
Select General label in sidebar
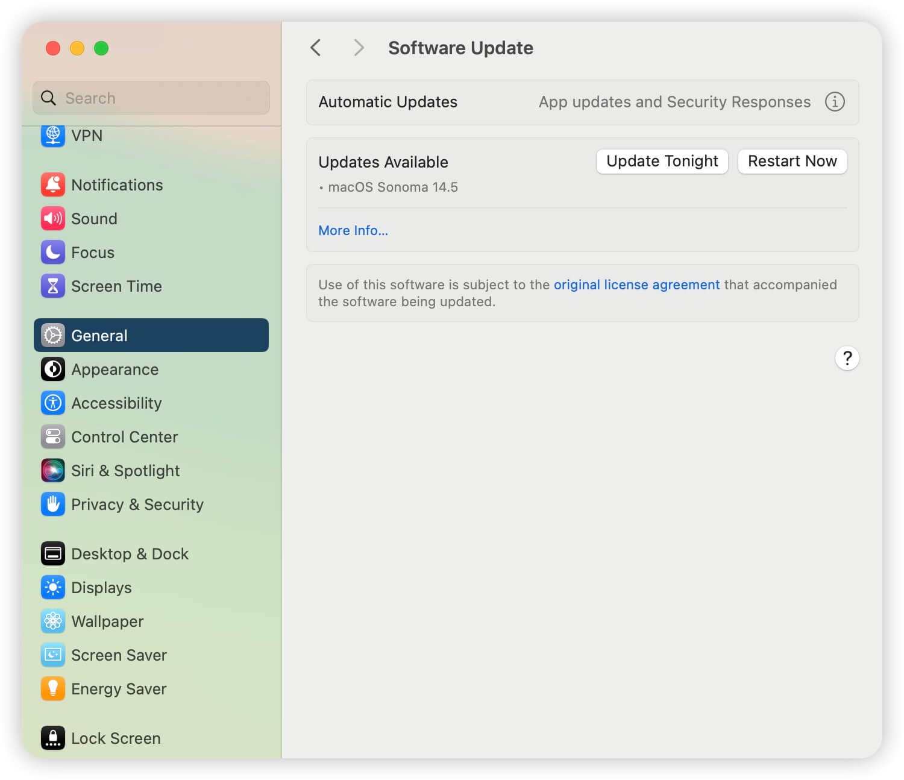(x=99, y=336)
